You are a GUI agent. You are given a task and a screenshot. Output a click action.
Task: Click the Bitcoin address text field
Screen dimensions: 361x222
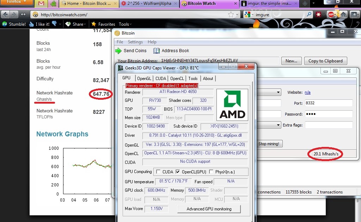point(219,61)
